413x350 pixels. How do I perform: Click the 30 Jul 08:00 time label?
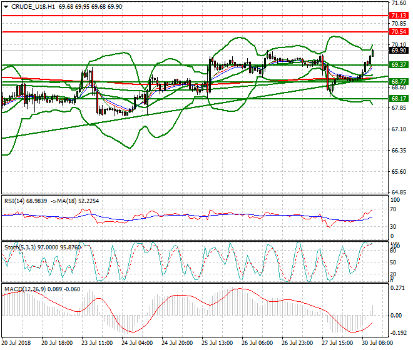point(377,343)
